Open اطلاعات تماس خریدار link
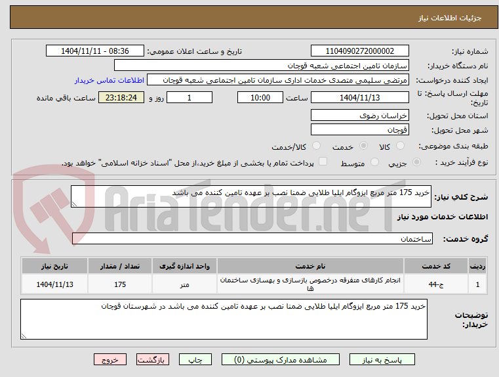 click(110, 80)
